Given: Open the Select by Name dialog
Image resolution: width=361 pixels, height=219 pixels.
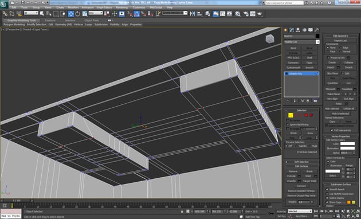Looking at the screenshot, I should [x=49, y=14].
